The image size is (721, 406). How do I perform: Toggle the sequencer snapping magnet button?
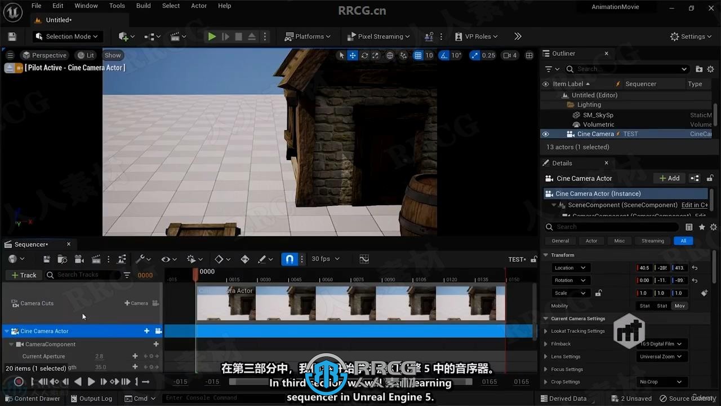pyautogui.click(x=290, y=259)
